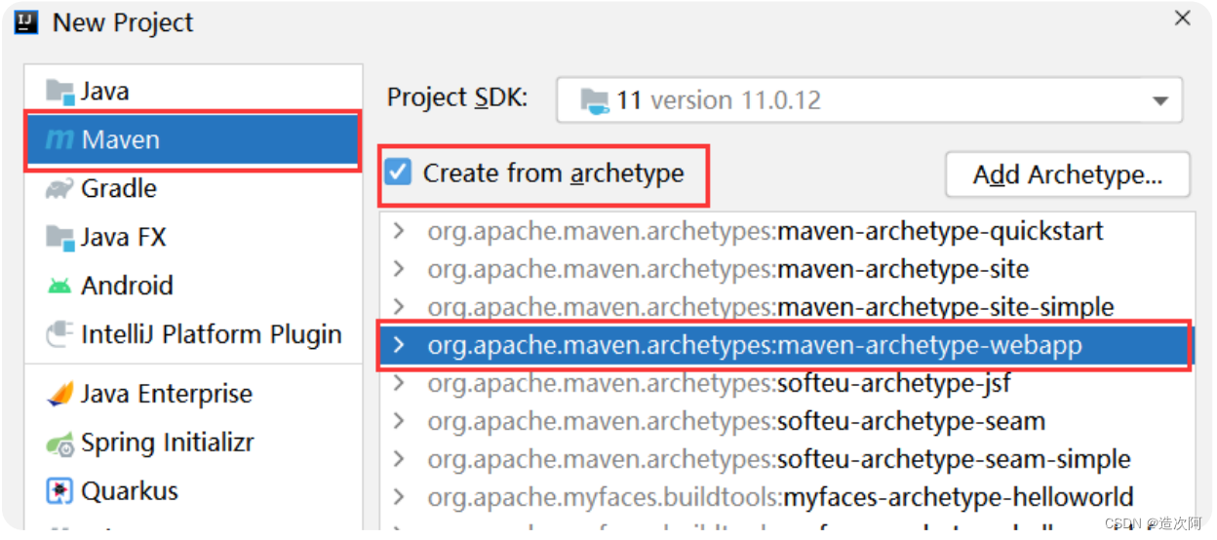Image resolution: width=1217 pixels, height=540 pixels.
Task: Close the New Project dialog
Action: click(x=1182, y=19)
